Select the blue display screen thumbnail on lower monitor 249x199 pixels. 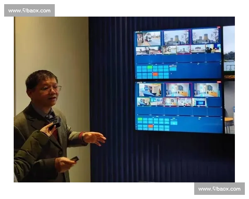[200, 102]
